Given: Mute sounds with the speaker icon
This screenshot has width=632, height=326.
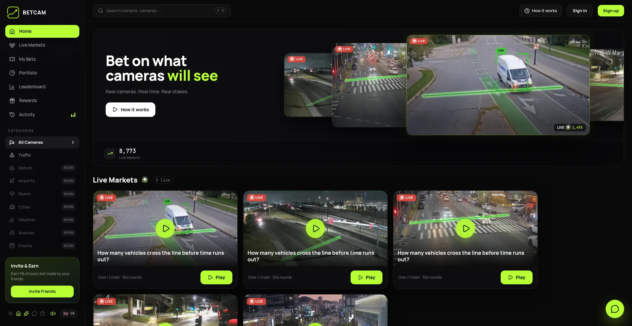Looking at the screenshot, I should (x=53, y=314).
